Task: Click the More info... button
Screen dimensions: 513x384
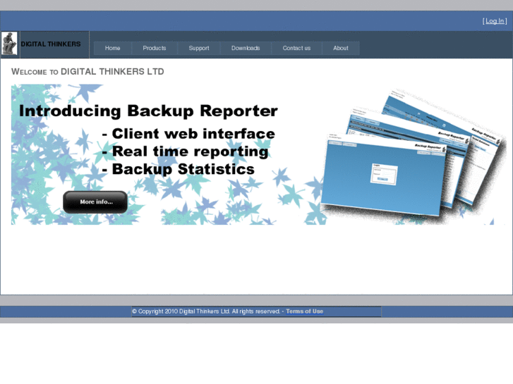Action: point(95,202)
